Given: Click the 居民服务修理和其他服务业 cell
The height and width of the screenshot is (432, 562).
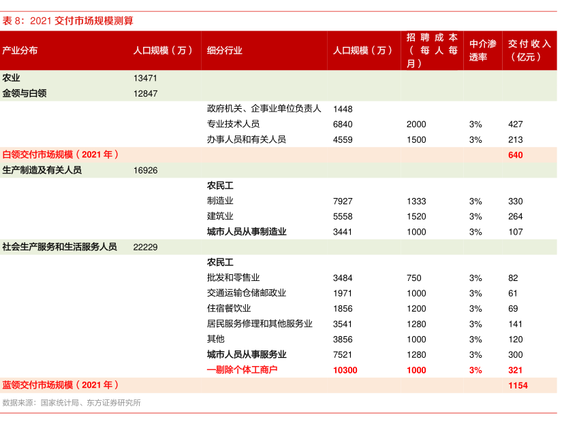Looking at the screenshot, I should 260,324.
